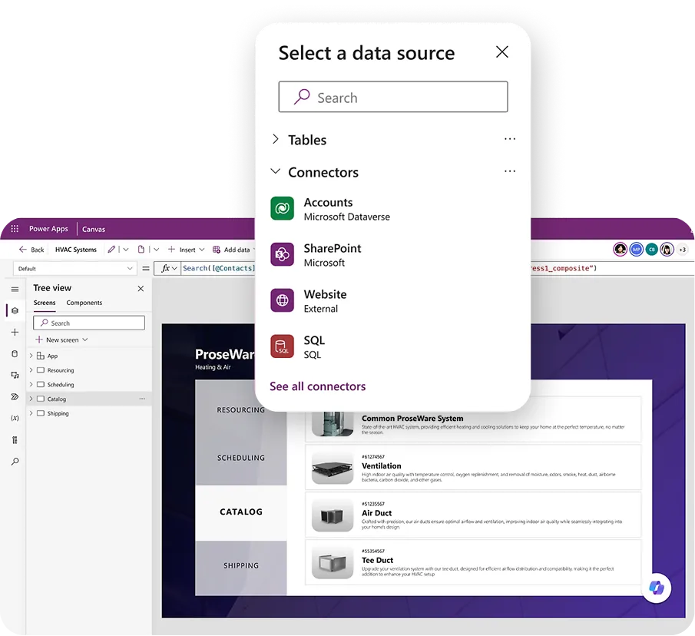Image resolution: width=695 pixels, height=636 pixels.
Task: Expand the App tree item
Action: tap(31, 356)
